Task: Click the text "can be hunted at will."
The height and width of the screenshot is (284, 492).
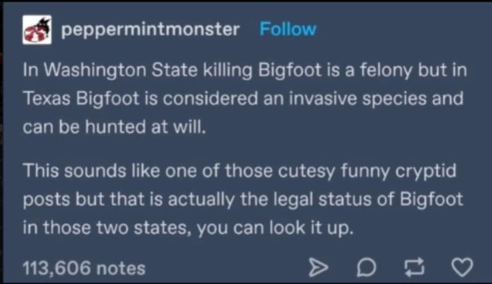Action: pos(114,127)
